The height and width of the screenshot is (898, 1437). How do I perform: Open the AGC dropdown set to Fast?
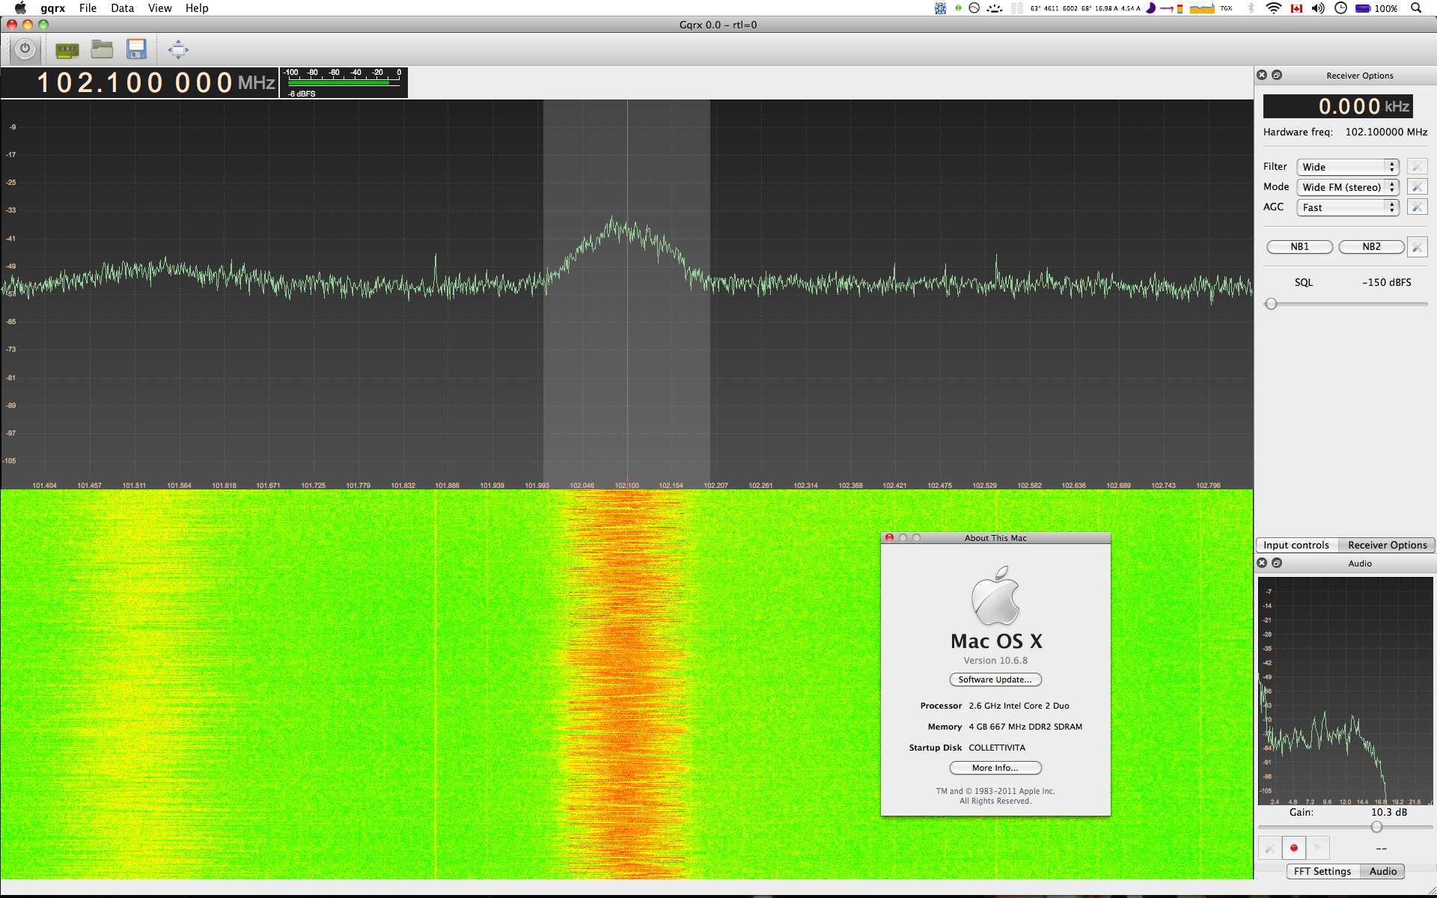[x=1347, y=207]
